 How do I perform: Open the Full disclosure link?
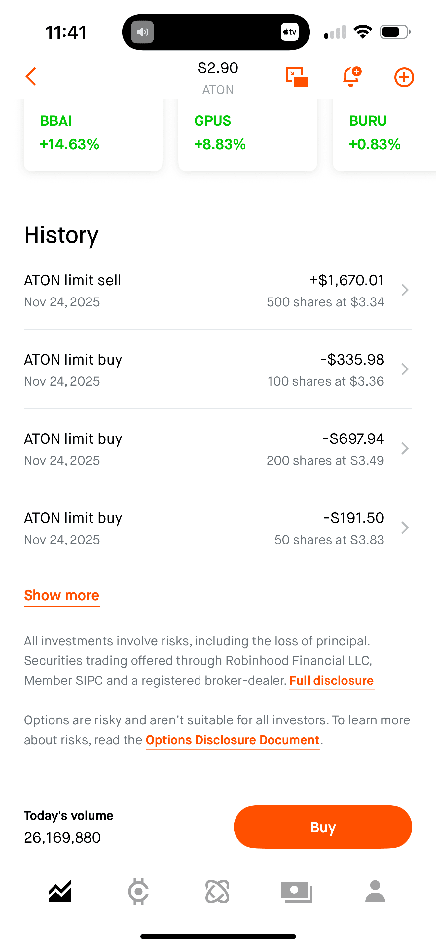331,681
